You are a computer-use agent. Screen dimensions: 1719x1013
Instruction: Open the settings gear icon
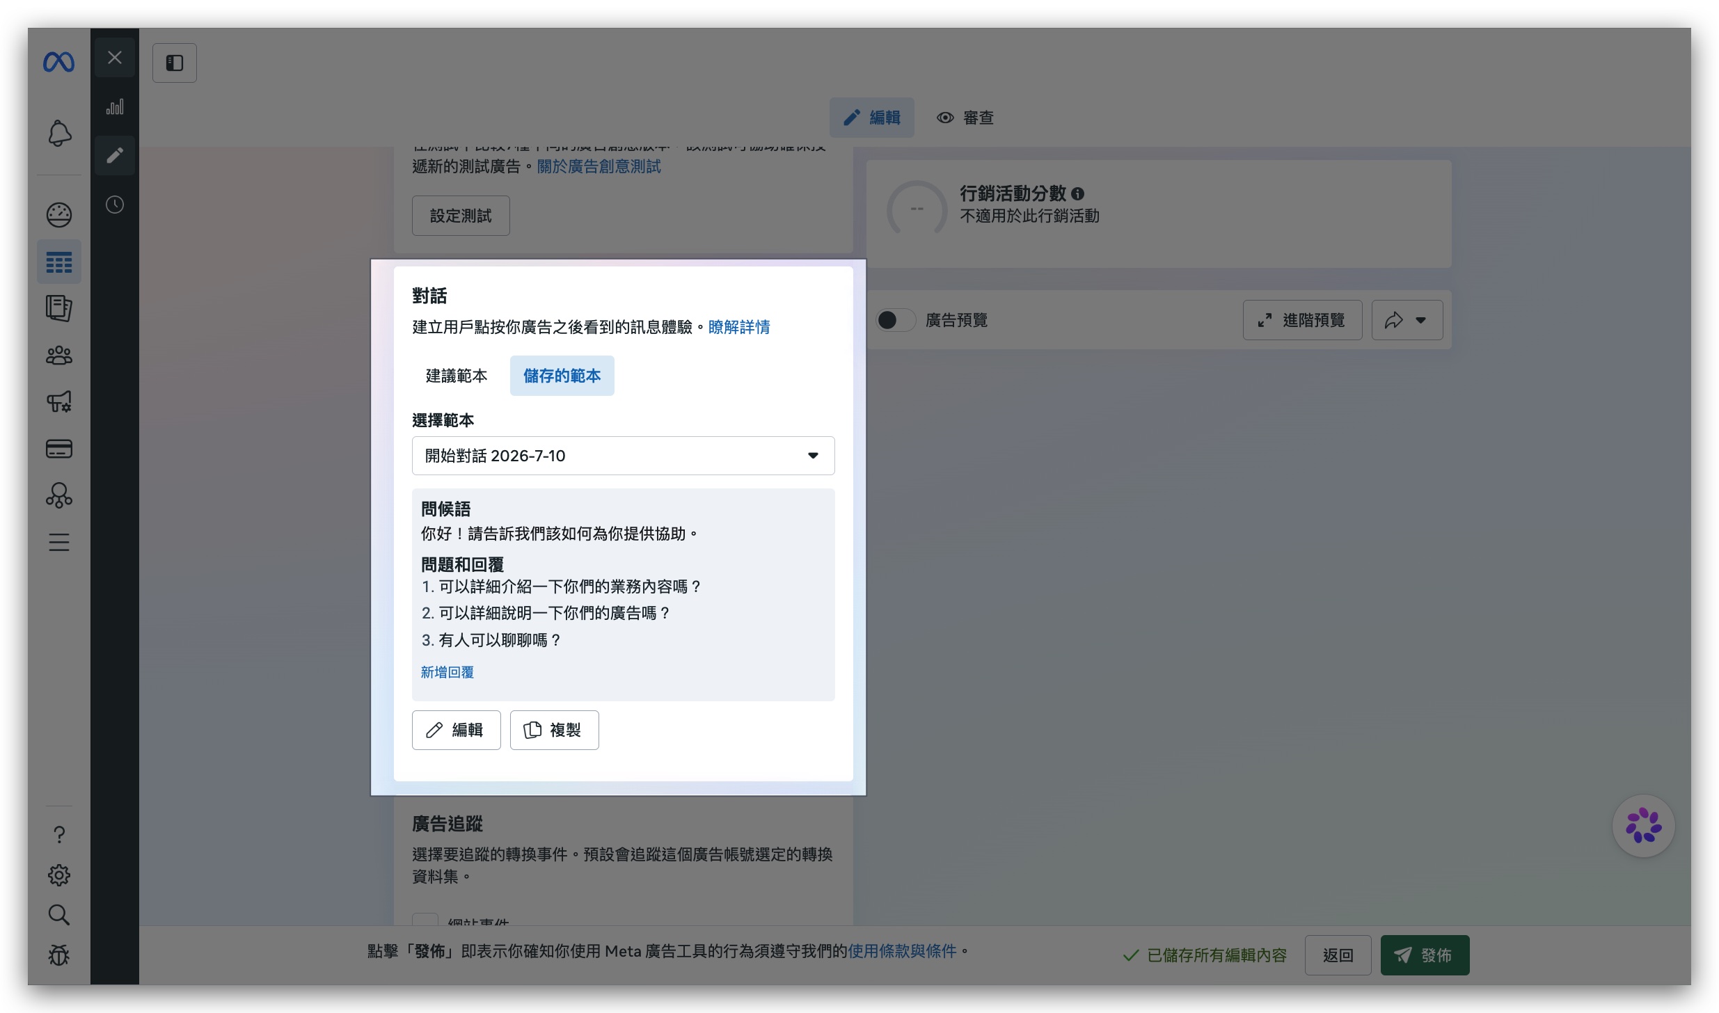click(x=59, y=875)
